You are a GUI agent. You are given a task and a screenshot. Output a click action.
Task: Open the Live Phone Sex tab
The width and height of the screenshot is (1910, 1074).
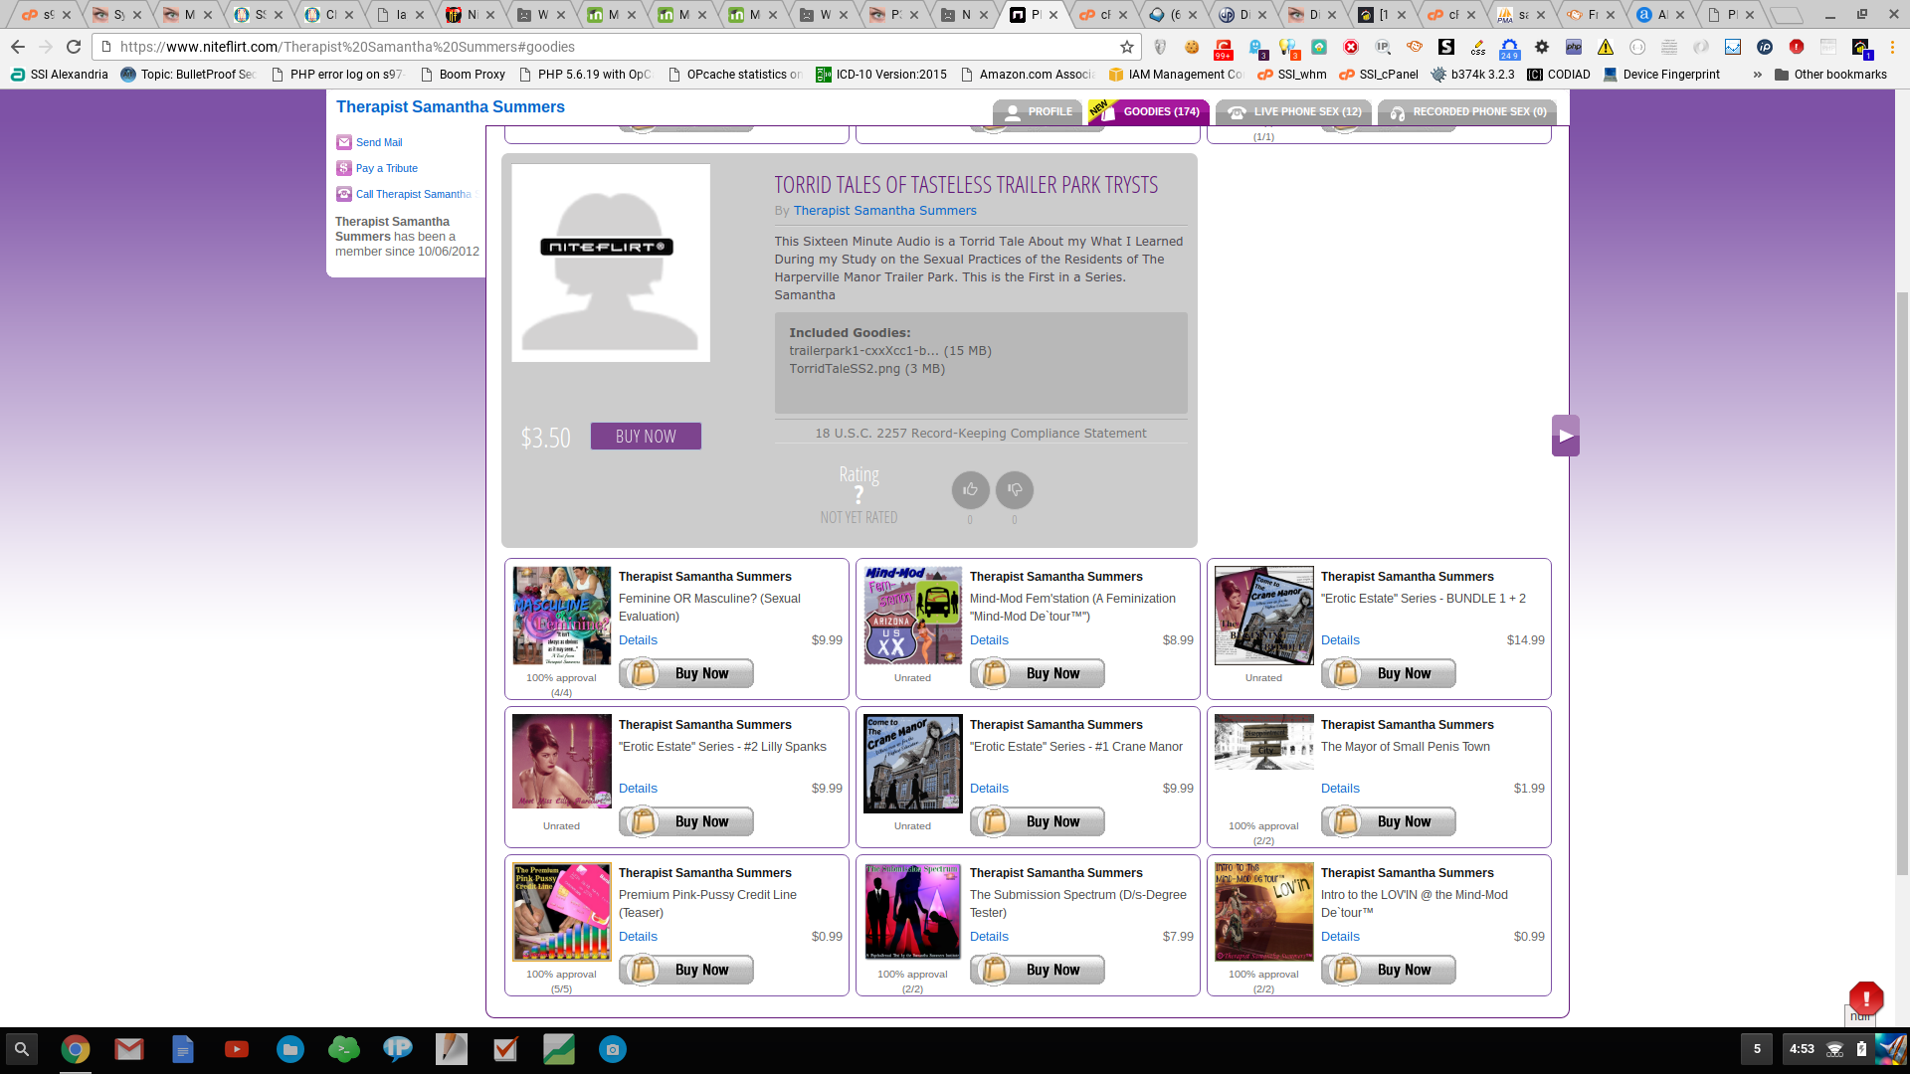pyautogui.click(x=1294, y=112)
